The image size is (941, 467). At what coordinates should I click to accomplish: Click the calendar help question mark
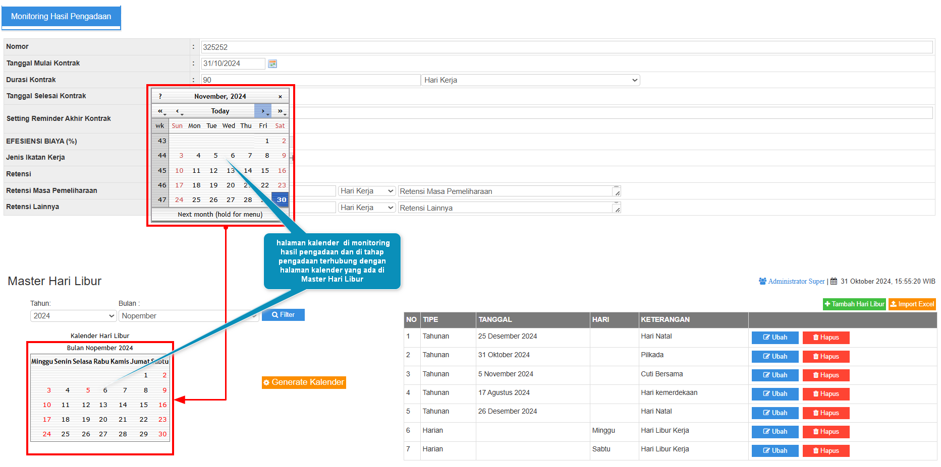point(160,96)
